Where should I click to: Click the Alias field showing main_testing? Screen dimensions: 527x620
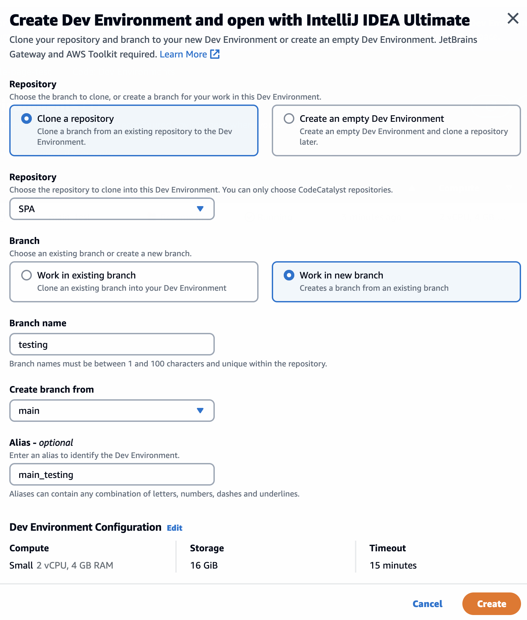[x=112, y=474]
